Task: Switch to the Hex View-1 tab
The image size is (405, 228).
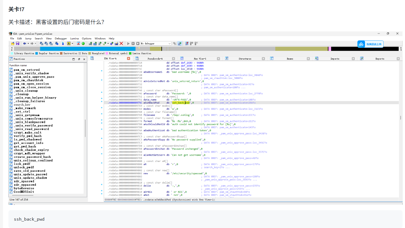Action: (x=200, y=59)
